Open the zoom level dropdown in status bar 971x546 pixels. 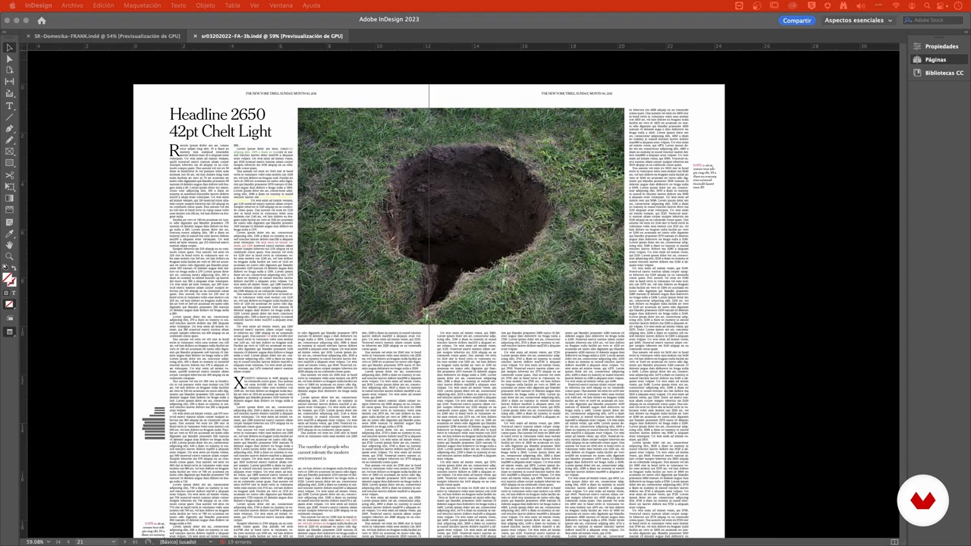click(x=48, y=542)
